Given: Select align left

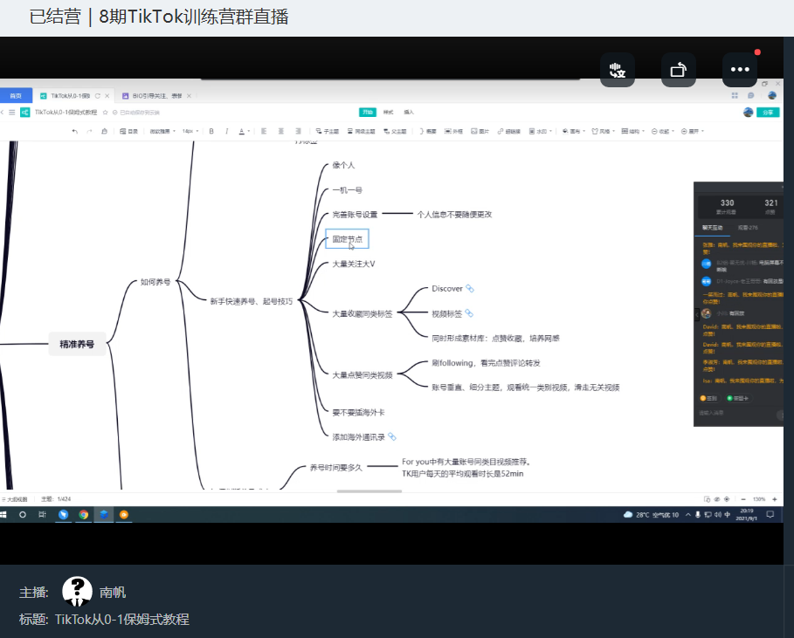Looking at the screenshot, I should 264,131.
